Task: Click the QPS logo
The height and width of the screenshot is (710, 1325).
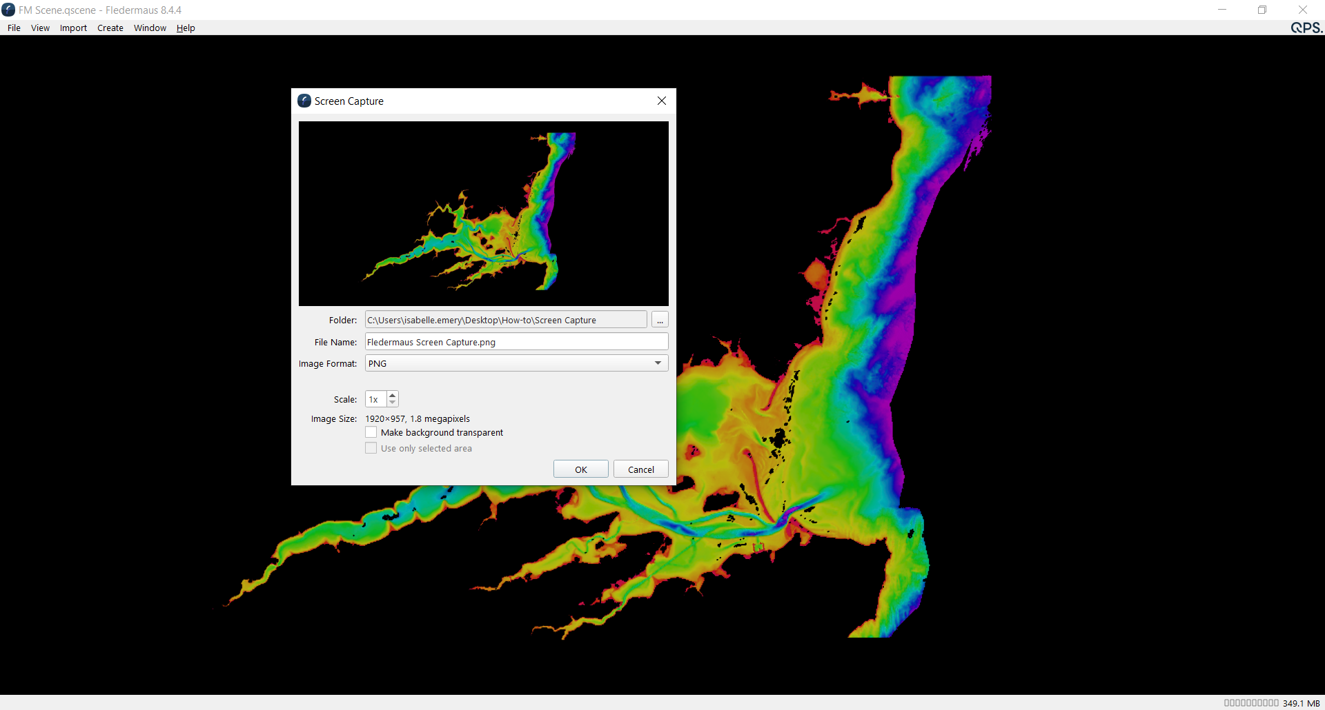Action: (1306, 28)
